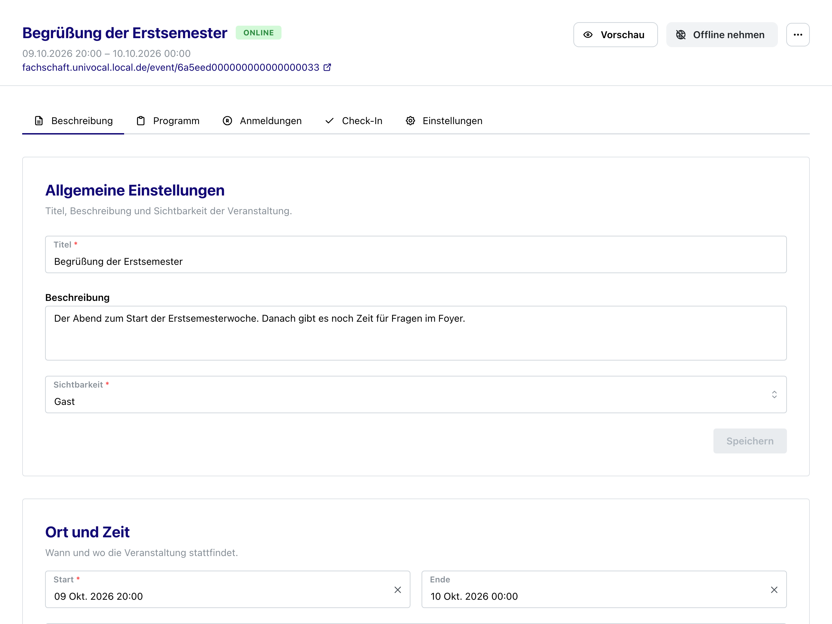Open the Vorschau preview button

coord(615,35)
